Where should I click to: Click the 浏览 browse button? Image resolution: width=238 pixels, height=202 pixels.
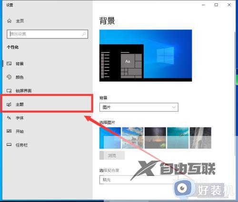pos(112,155)
